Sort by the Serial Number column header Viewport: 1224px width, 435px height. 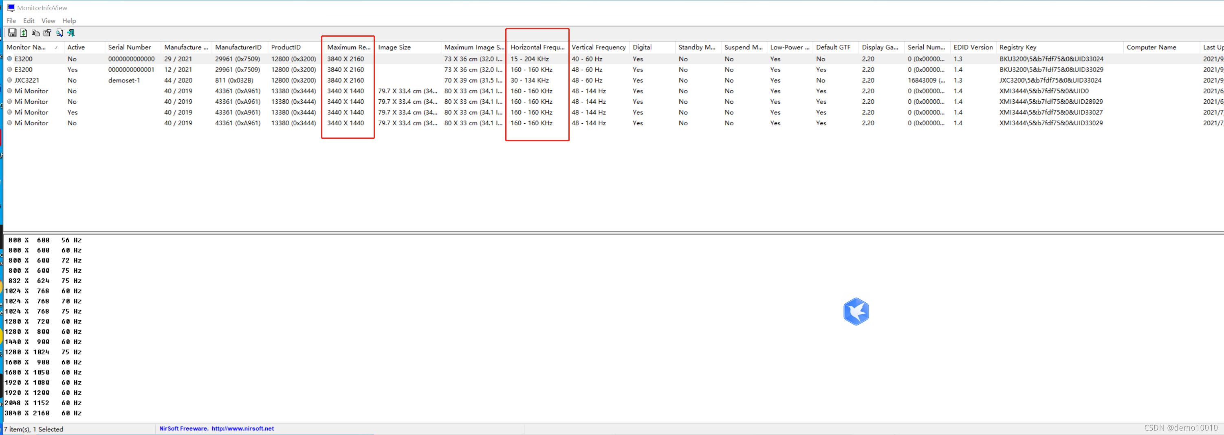point(132,47)
